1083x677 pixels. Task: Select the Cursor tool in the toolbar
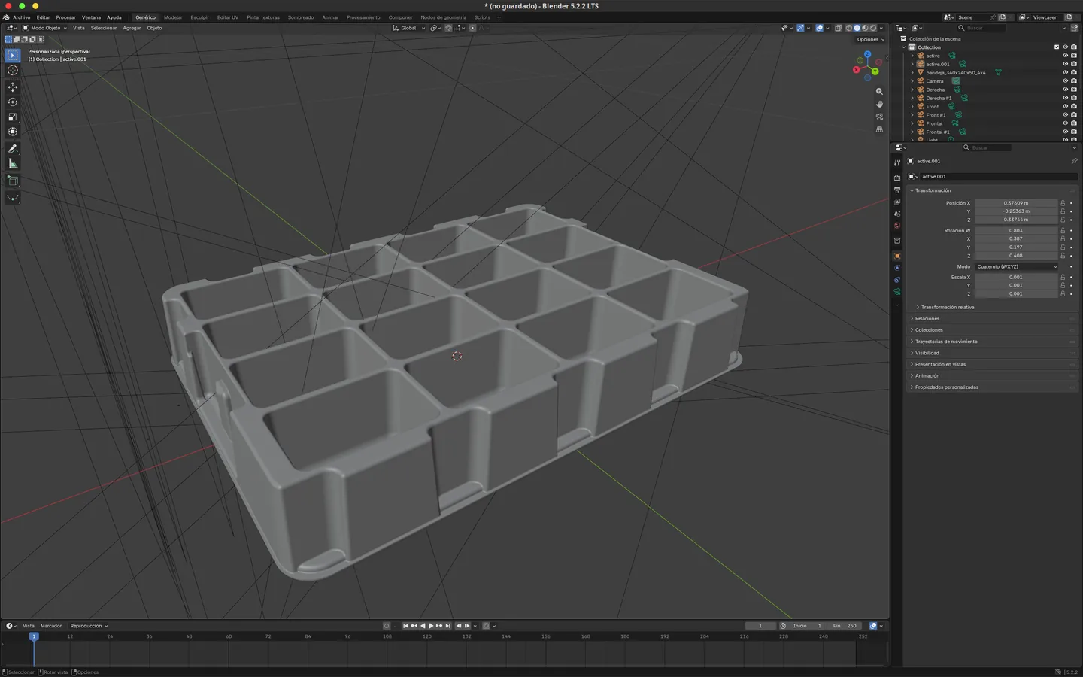point(13,71)
